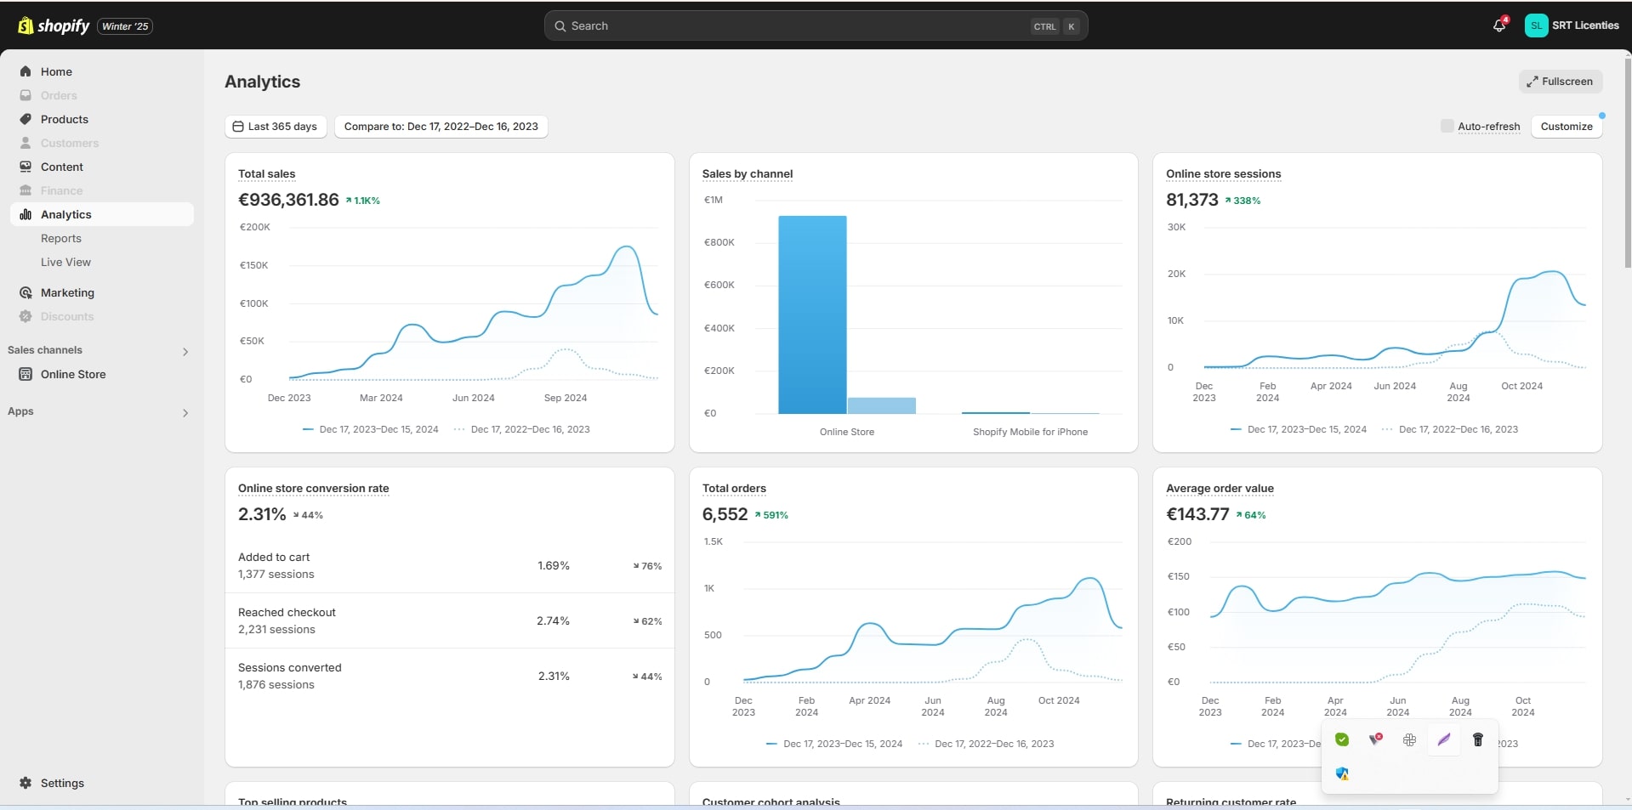Expand the Sales channels section

(185, 351)
